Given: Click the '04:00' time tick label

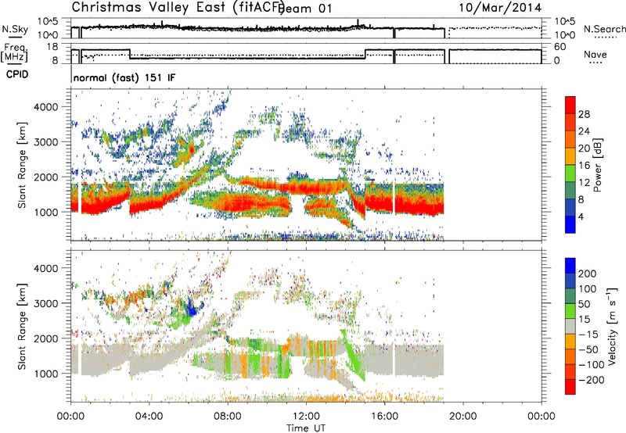Looking at the screenshot, I should [149, 417].
